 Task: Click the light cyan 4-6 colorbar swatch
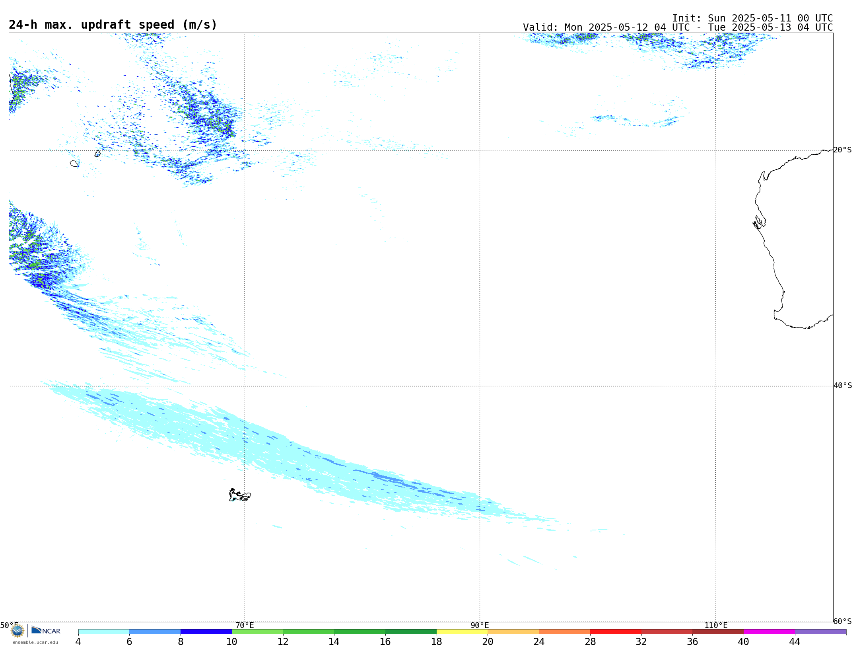coord(104,632)
